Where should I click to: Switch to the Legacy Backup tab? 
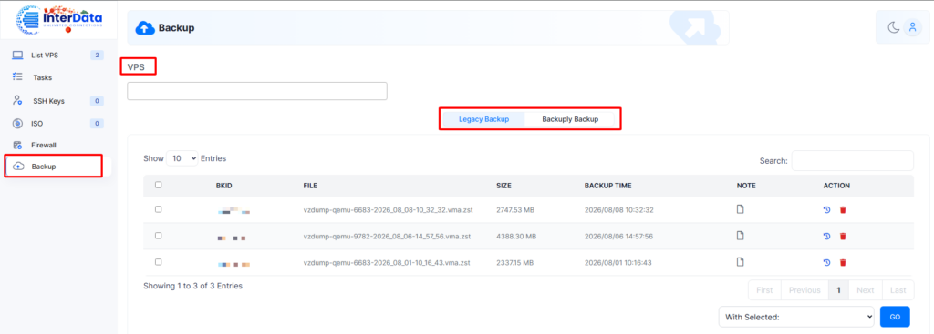483,119
